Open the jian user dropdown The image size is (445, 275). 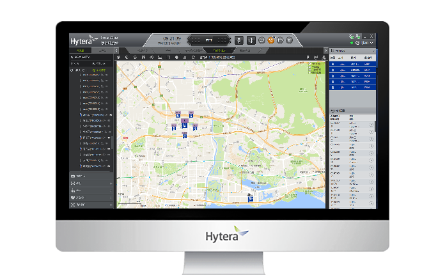pyautogui.click(x=368, y=43)
